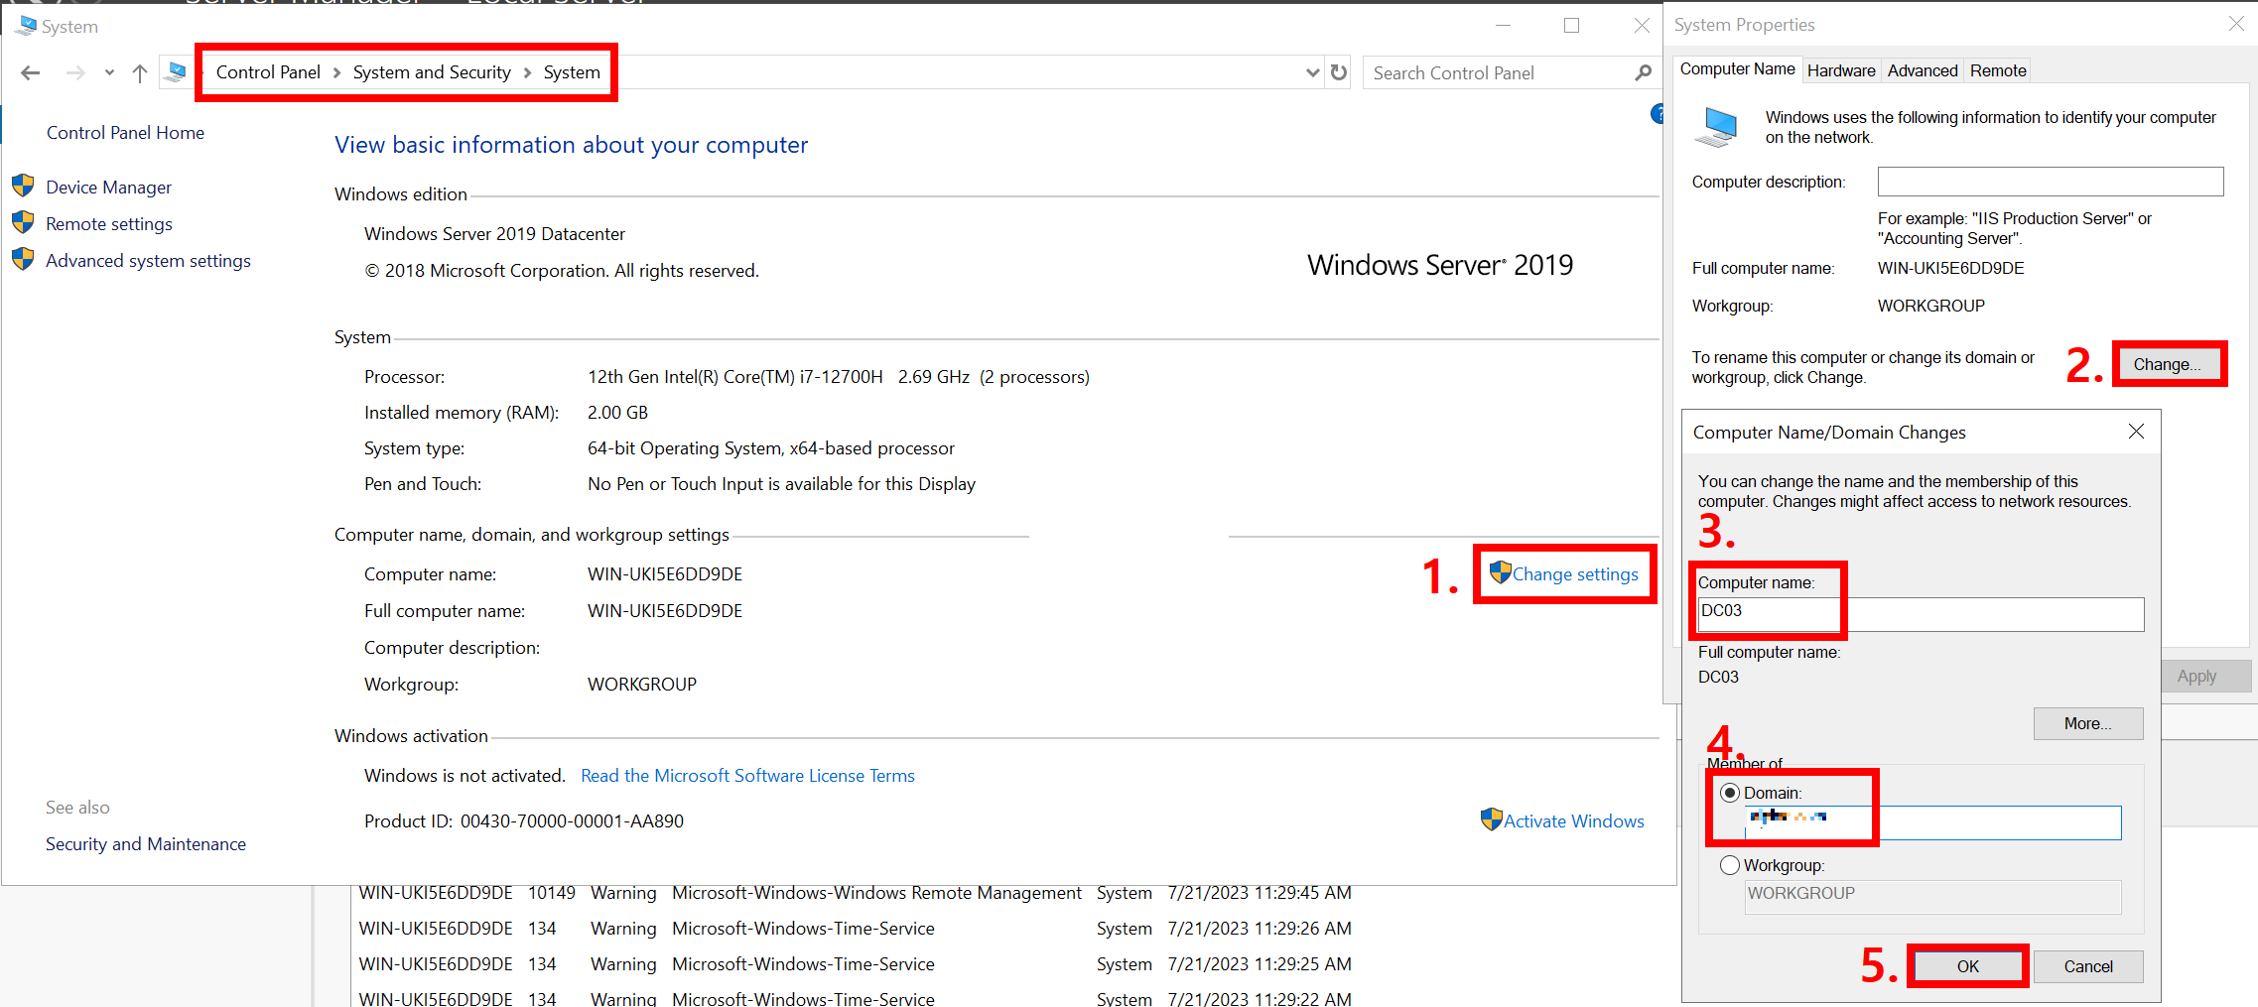
Task: Click the System window title bar icon
Action: tap(26, 26)
